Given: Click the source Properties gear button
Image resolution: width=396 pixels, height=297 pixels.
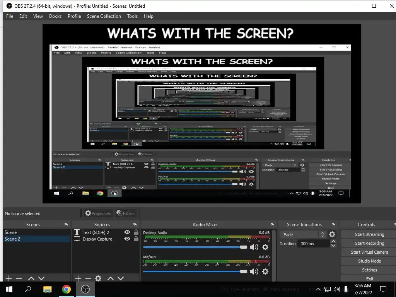Looking at the screenshot, I should click(98, 213).
